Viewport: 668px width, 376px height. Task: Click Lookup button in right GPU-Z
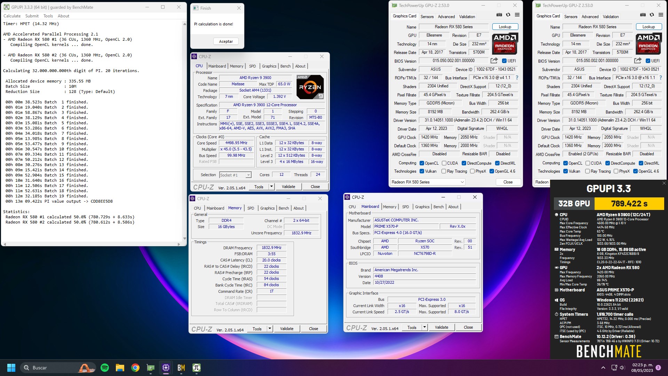(649, 27)
